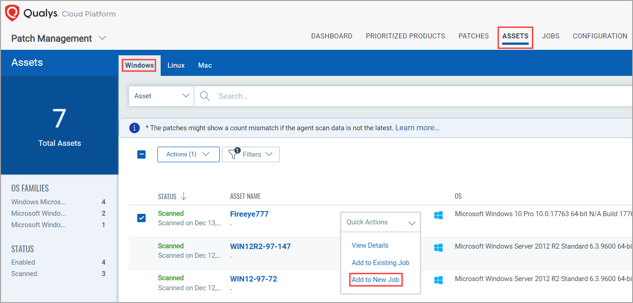Choose Add to New Job
Screen dimensions: 633x303
tap(375, 280)
